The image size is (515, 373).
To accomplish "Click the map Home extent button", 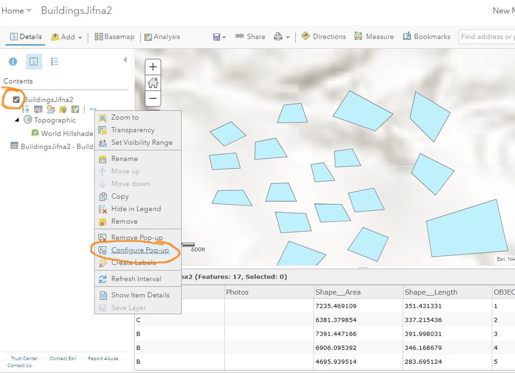I will point(153,83).
